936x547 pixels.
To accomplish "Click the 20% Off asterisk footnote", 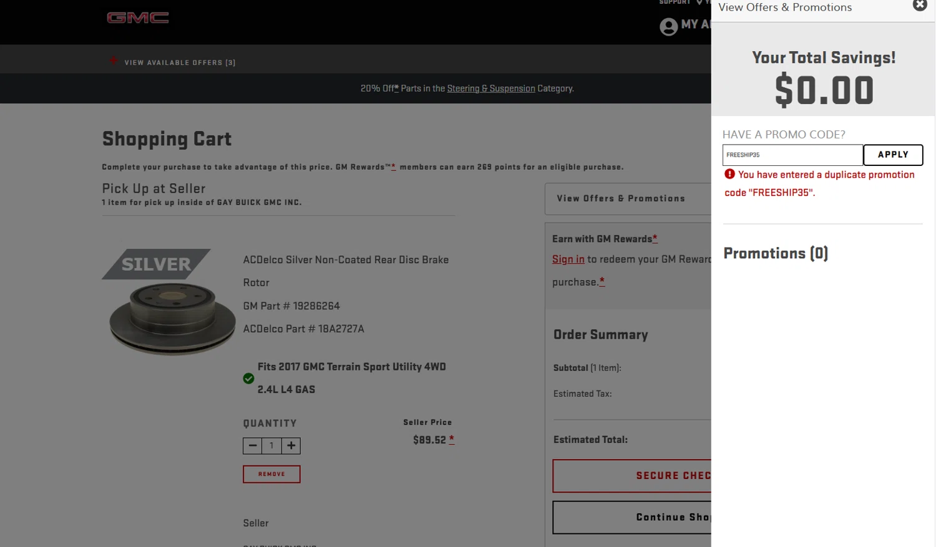I will [396, 88].
